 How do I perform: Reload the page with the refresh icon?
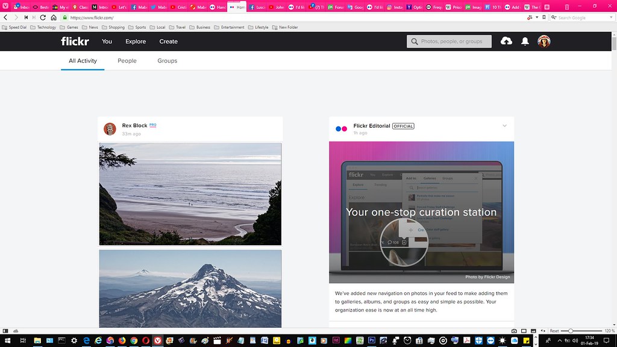[43, 17]
